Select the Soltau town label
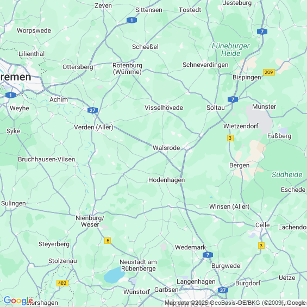Image resolution: width=307 pixels, height=307 pixels. [x=216, y=108]
